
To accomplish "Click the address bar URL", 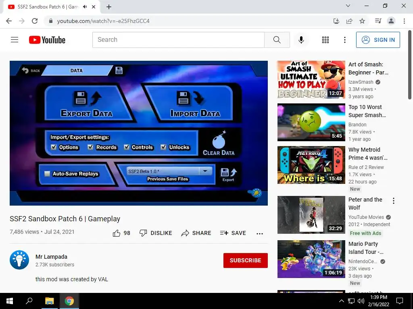I will [103, 21].
